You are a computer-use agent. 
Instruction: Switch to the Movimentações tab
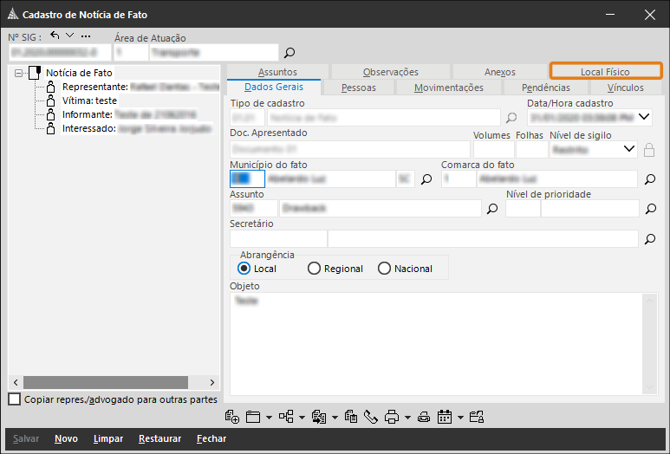(449, 88)
